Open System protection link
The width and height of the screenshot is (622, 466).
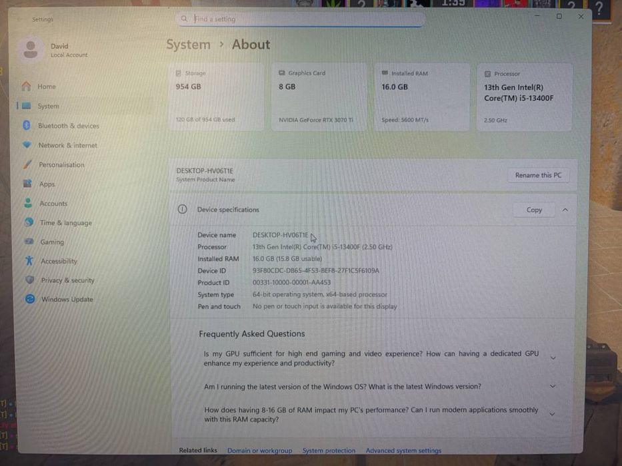[x=329, y=451]
